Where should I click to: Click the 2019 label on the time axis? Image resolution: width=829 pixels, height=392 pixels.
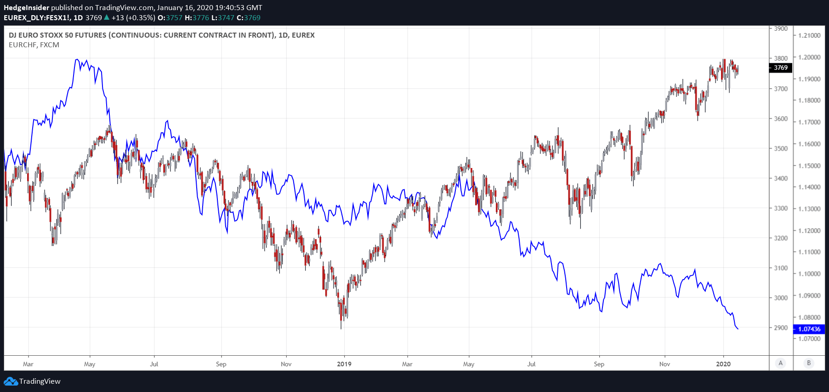coord(344,364)
